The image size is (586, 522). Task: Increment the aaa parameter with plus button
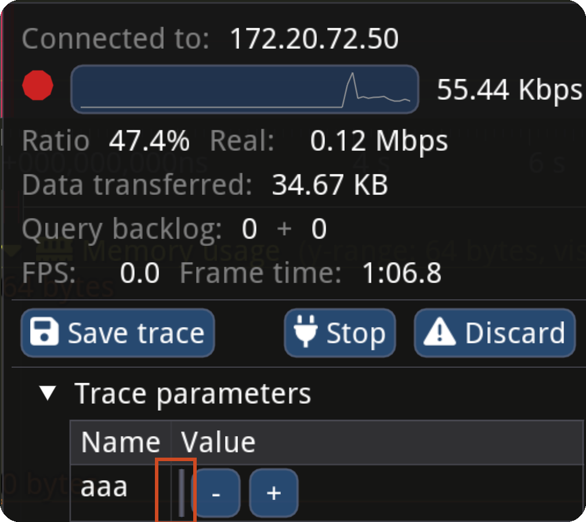(273, 493)
